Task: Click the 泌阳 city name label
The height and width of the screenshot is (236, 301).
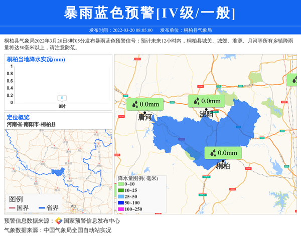Action: click(206, 114)
